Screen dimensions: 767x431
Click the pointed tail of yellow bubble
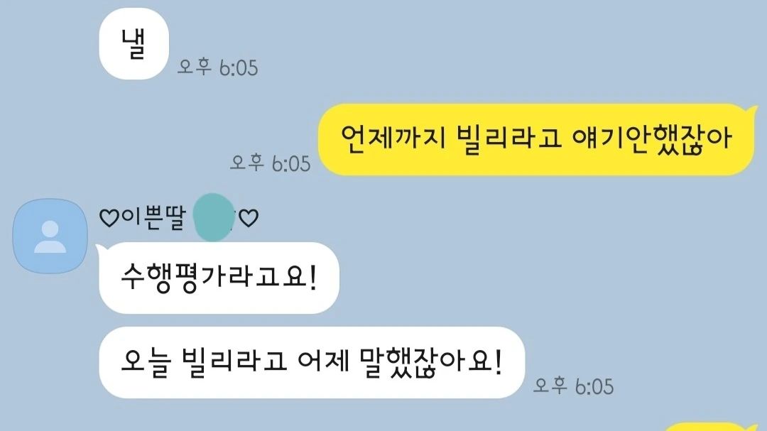click(x=751, y=114)
